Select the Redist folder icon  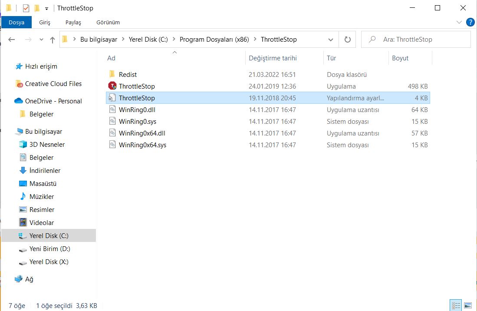point(112,74)
